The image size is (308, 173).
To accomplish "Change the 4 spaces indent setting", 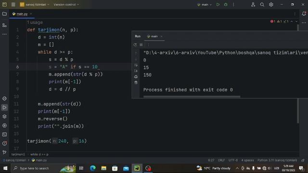I will pos(247,160).
